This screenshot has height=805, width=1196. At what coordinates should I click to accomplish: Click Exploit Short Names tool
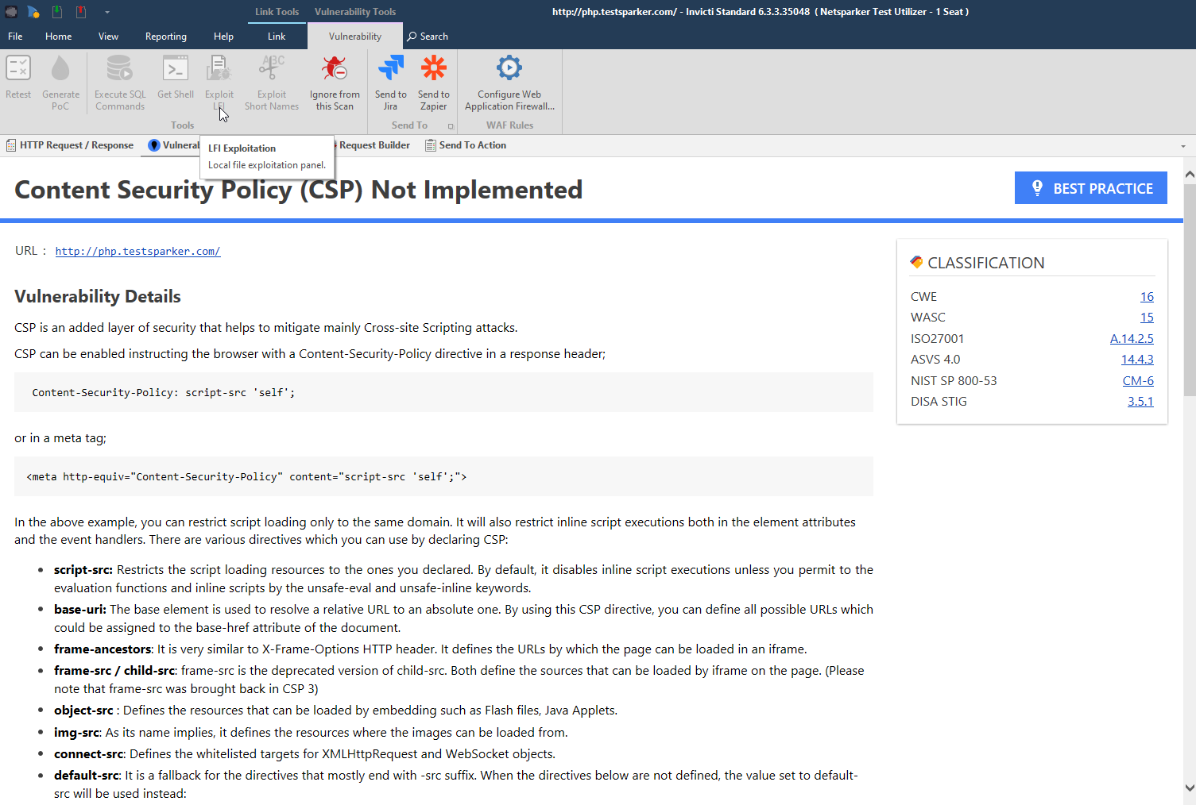[272, 83]
